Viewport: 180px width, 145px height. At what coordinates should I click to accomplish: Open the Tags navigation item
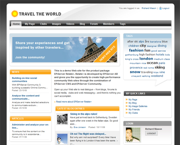(x=123, y=24)
